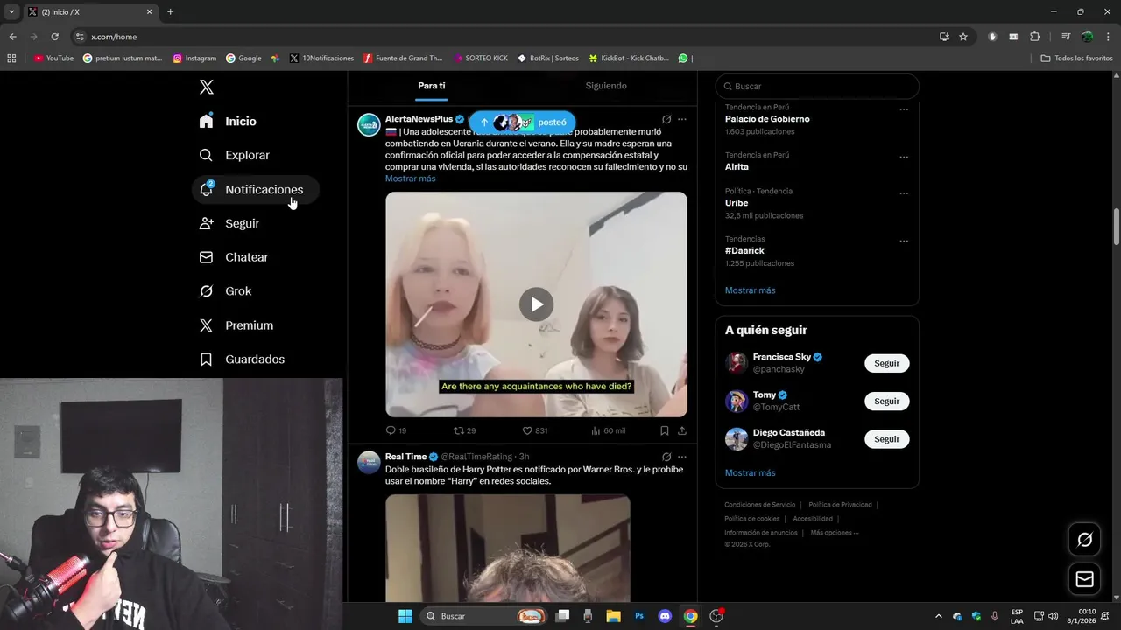Bookmark the AlertaNewsPlus post
This screenshot has height=630, width=1121.
(665, 430)
